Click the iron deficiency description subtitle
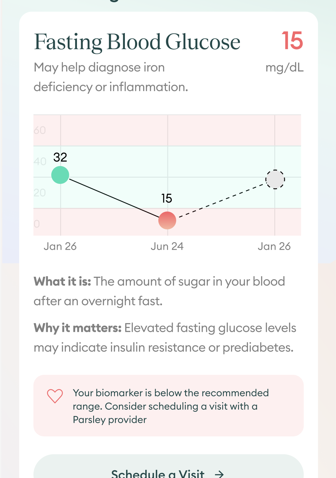Image resolution: width=336 pixels, height=478 pixels. click(111, 77)
